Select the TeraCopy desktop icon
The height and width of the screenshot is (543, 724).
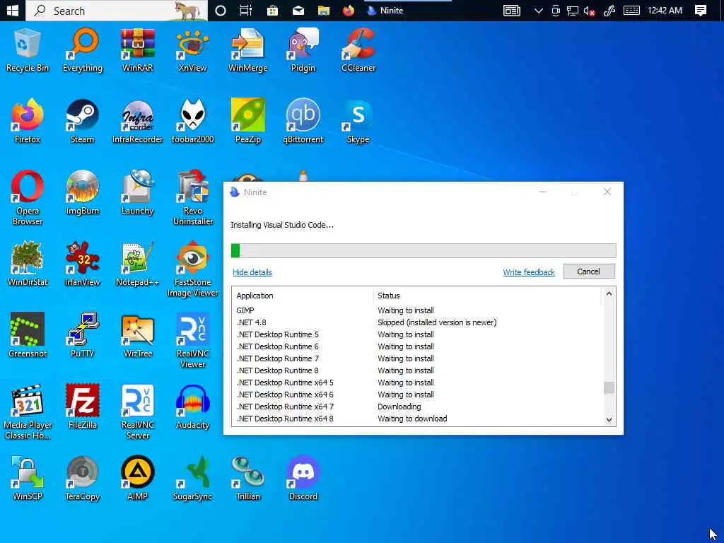(x=82, y=479)
